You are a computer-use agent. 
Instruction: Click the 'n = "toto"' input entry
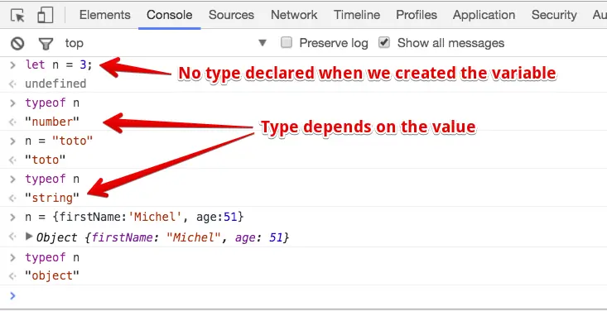pos(59,141)
